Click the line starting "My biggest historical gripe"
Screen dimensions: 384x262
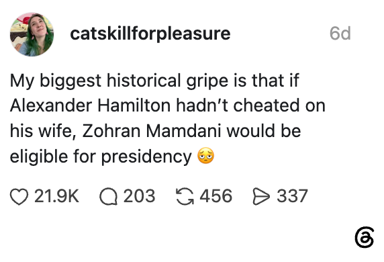click(154, 81)
